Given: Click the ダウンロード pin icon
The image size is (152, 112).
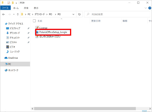Looking at the screenshot, I should pos(28,33).
